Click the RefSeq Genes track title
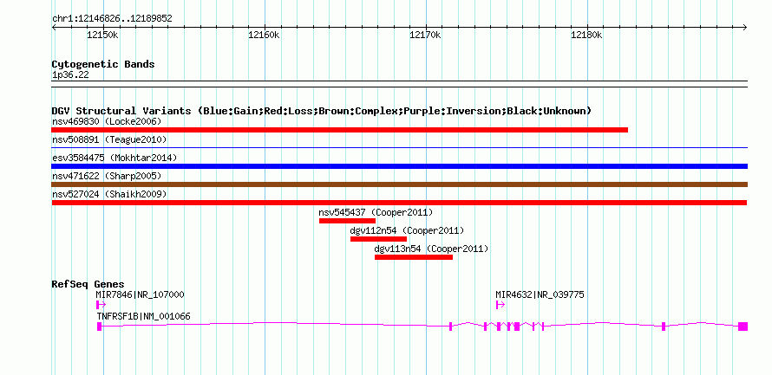The image size is (772, 375). pyautogui.click(x=88, y=284)
